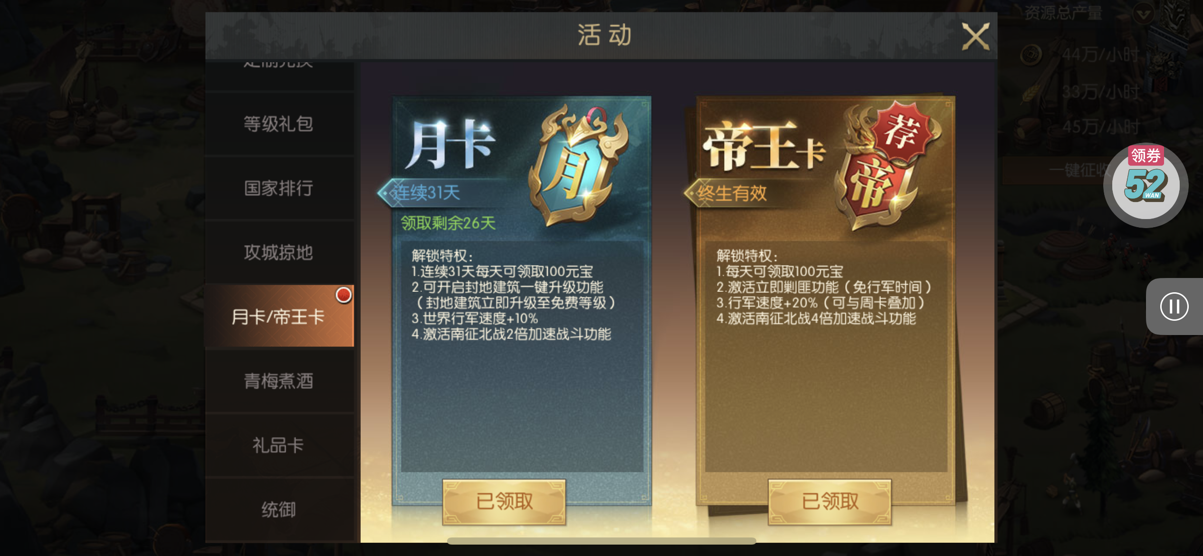Click the horizontal scroll bar at bottom
The image size is (1203, 556).
(601, 541)
